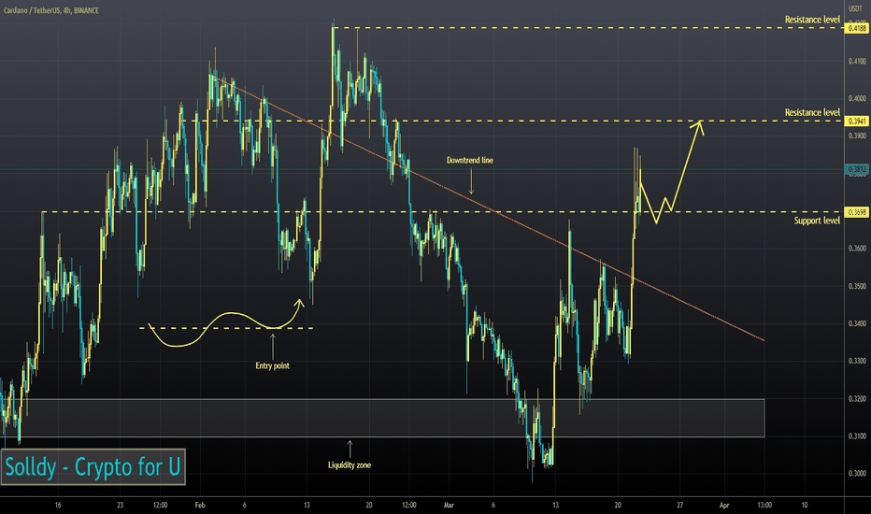Viewport: 871px width, 514px height.
Task: Click the 27 date label on time axis
Action: click(680, 505)
